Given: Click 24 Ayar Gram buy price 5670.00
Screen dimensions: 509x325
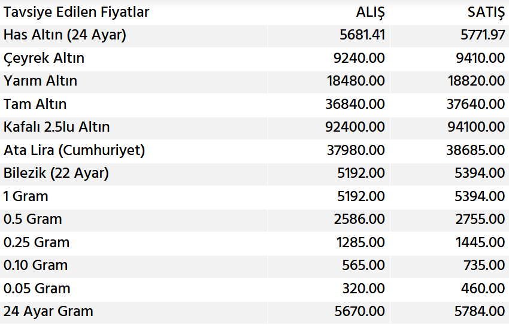Looking at the screenshot, I should pos(359,311).
